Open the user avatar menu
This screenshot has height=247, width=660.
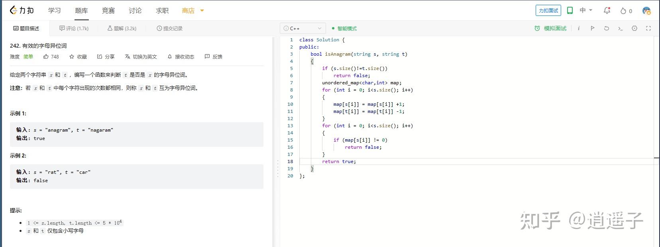[x=646, y=11]
